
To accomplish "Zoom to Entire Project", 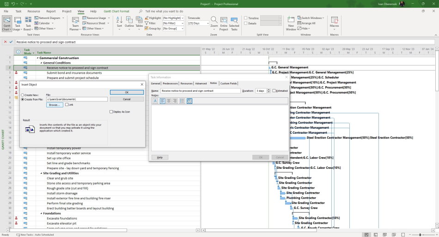I will 224,24.
